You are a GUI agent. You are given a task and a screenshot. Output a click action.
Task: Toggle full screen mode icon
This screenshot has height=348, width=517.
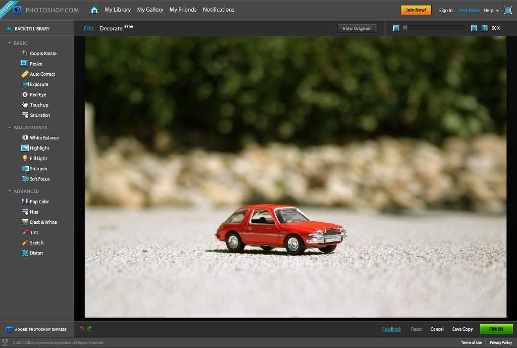[x=507, y=10]
